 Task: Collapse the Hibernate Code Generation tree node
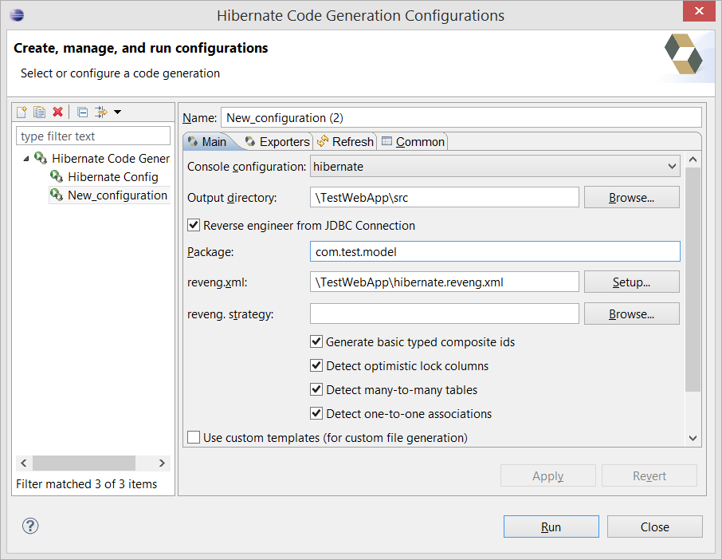coord(26,159)
